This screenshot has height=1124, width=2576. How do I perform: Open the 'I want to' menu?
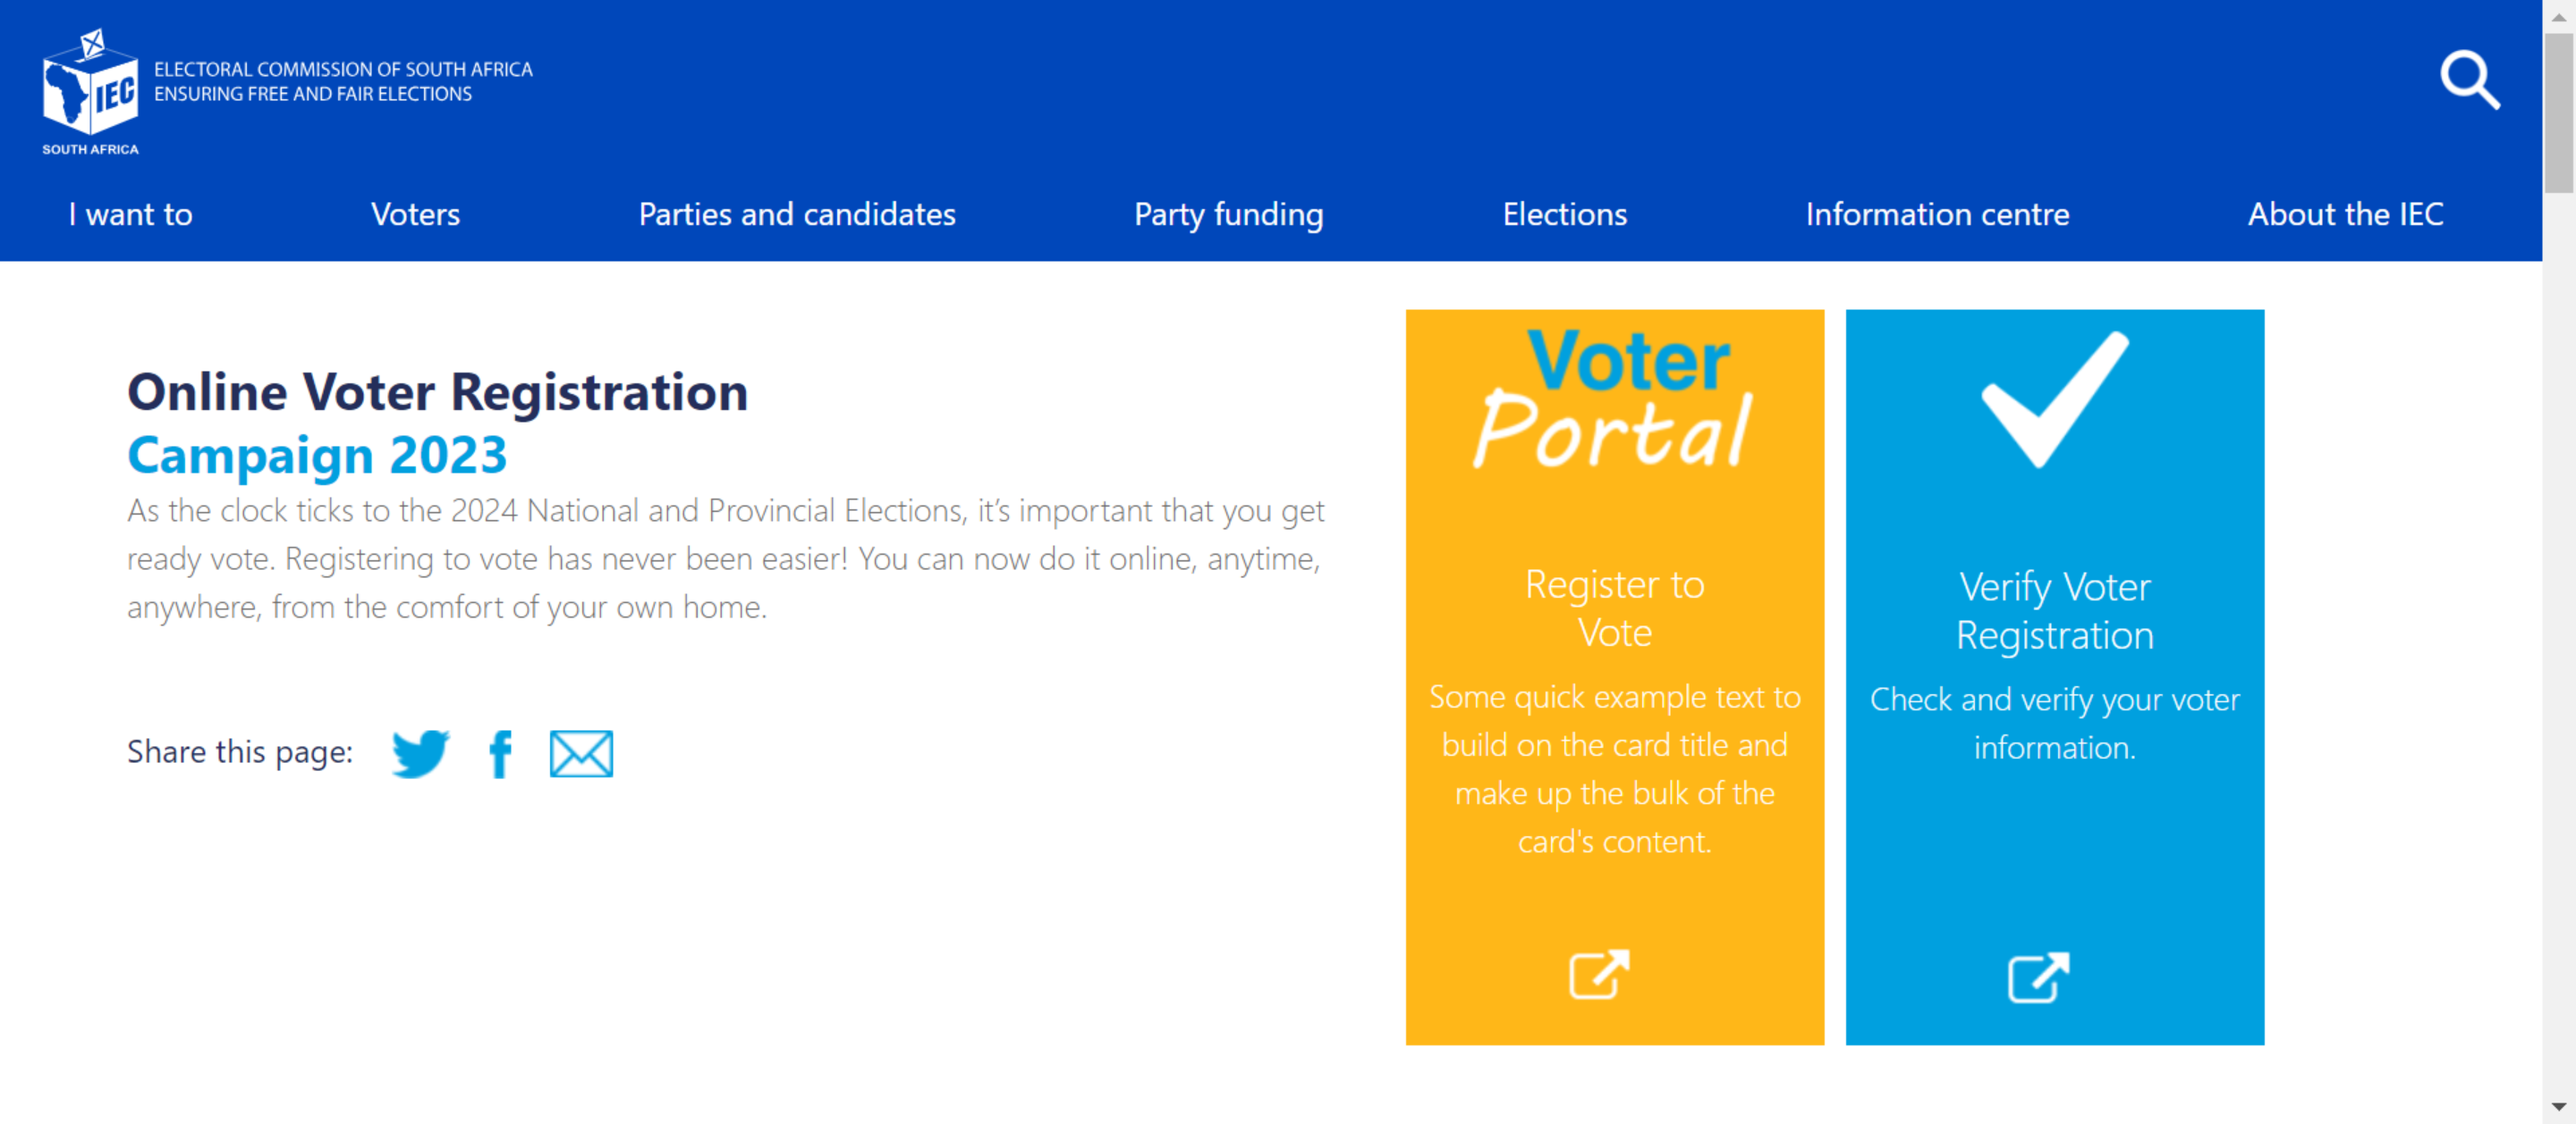tap(130, 214)
